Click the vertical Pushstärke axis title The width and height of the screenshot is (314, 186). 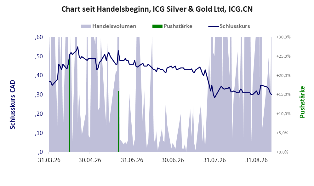tap(302, 102)
